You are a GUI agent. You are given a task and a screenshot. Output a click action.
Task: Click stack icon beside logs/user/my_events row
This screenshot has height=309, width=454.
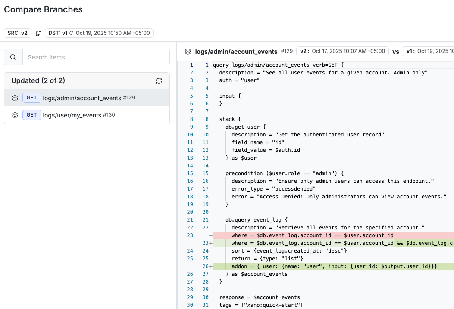pos(15,115)
